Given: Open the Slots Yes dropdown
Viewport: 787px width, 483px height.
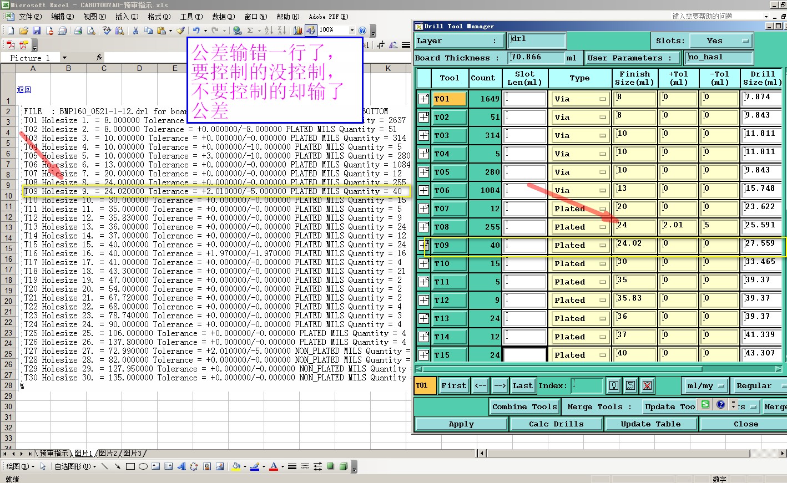Looking at the screenshot, I should click(721, 40).
